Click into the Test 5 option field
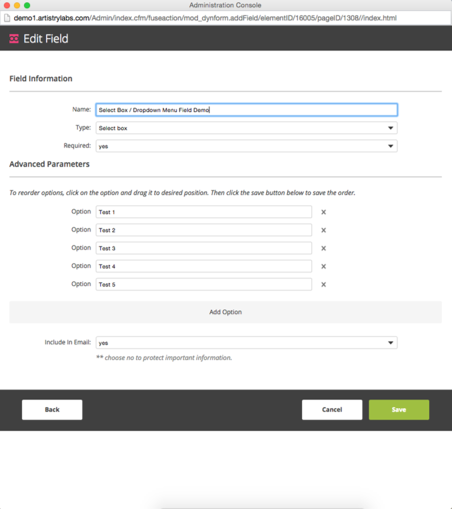 point(204,285)
